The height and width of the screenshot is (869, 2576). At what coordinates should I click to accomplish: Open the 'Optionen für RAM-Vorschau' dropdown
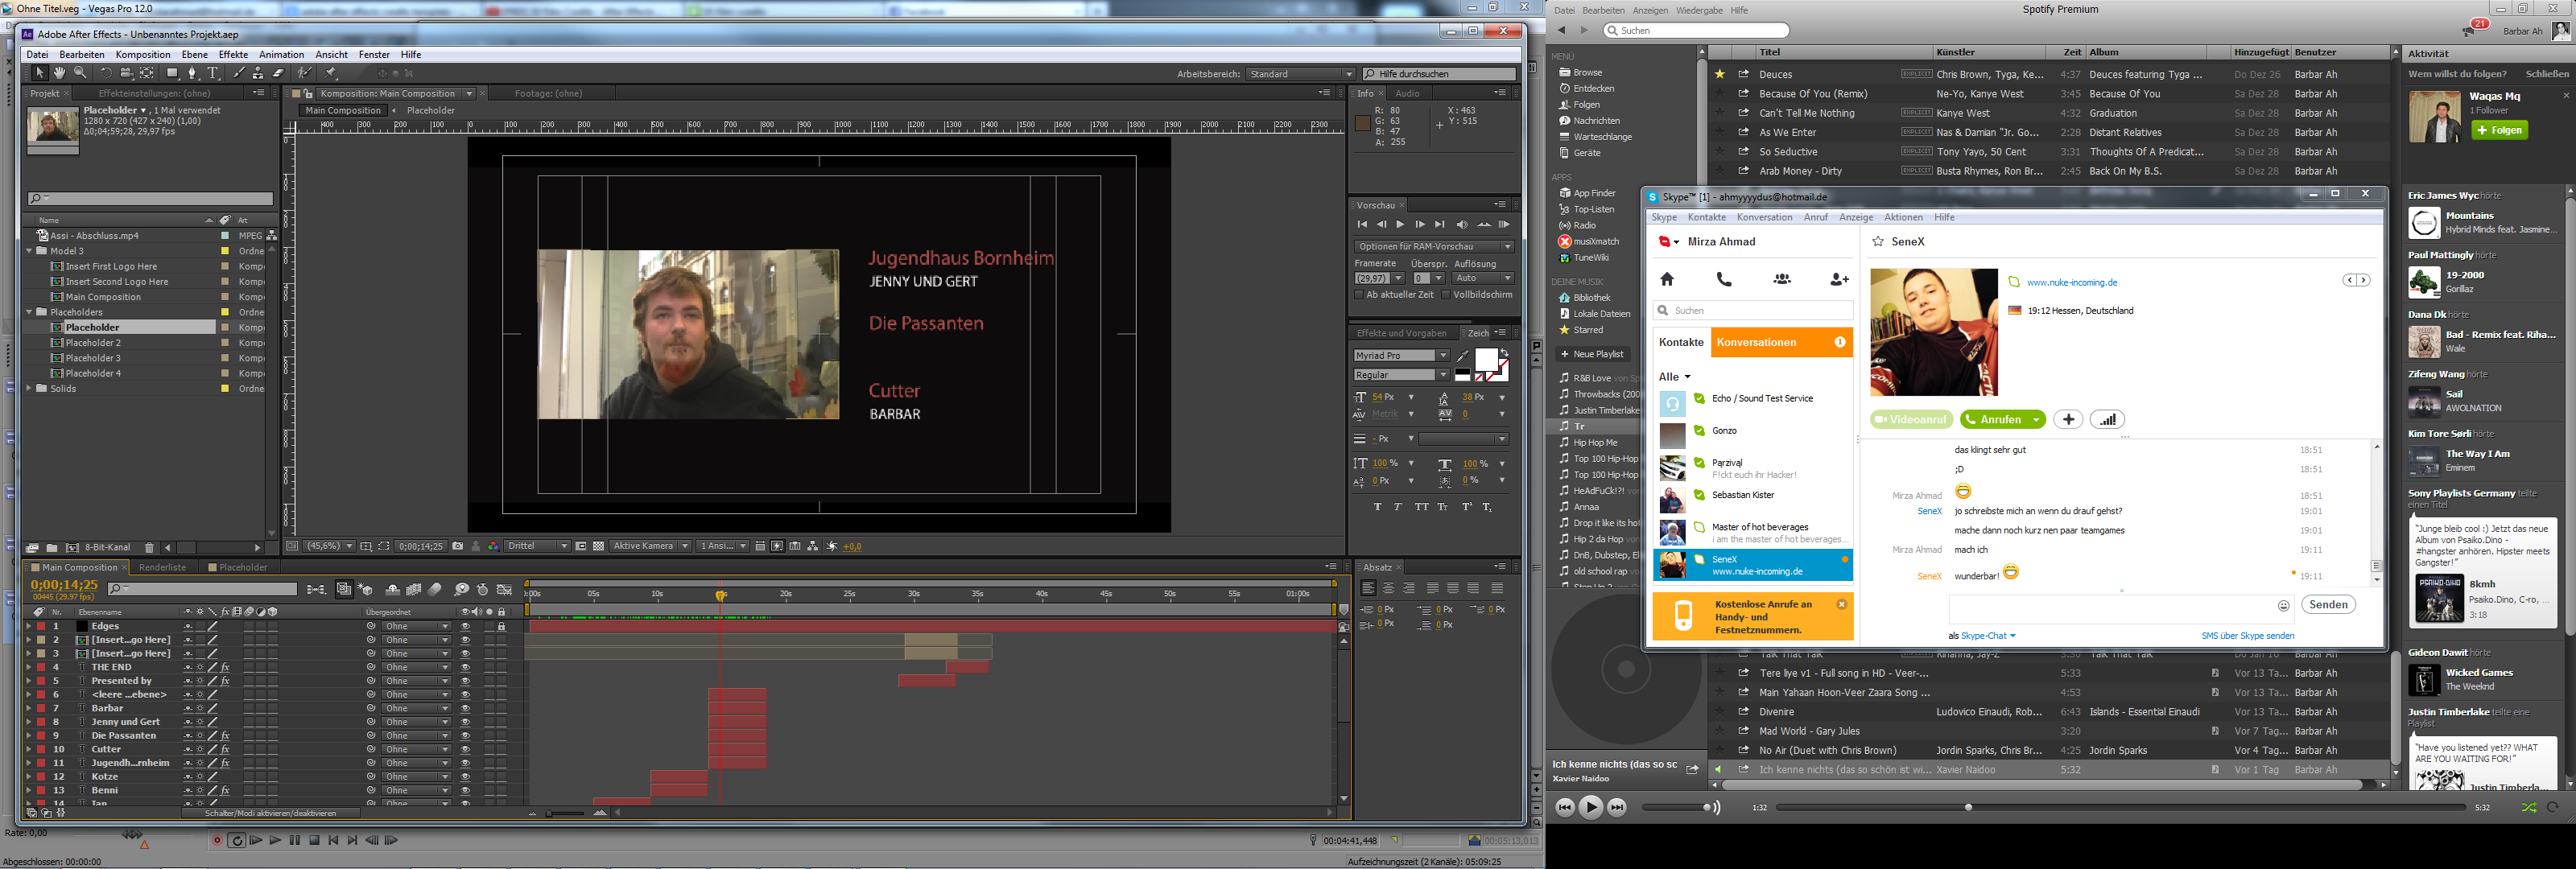click(1434, 246)
